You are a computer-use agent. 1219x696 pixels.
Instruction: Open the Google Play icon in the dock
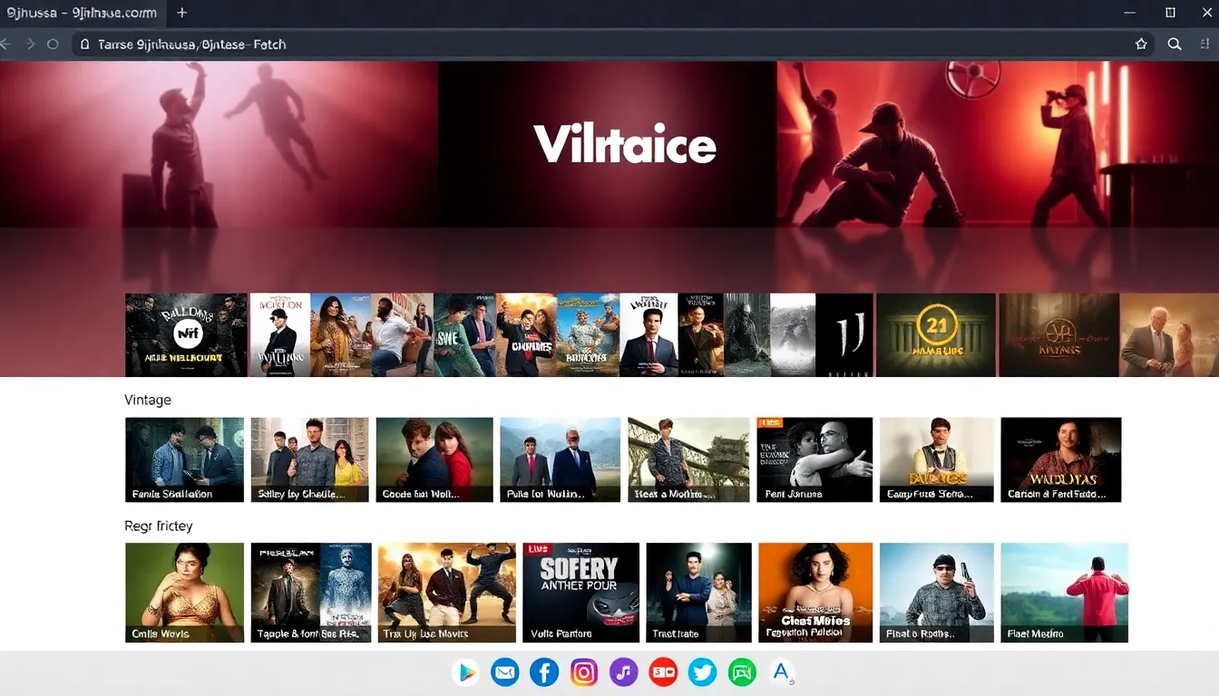coord(465,672)
